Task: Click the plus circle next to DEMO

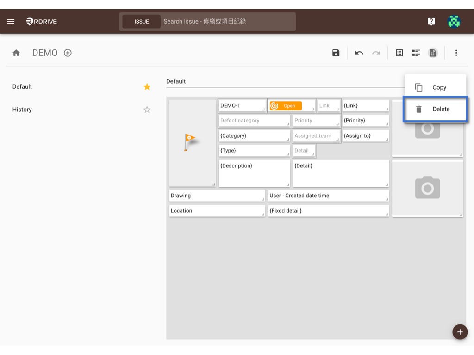Action: click(68, 53)
